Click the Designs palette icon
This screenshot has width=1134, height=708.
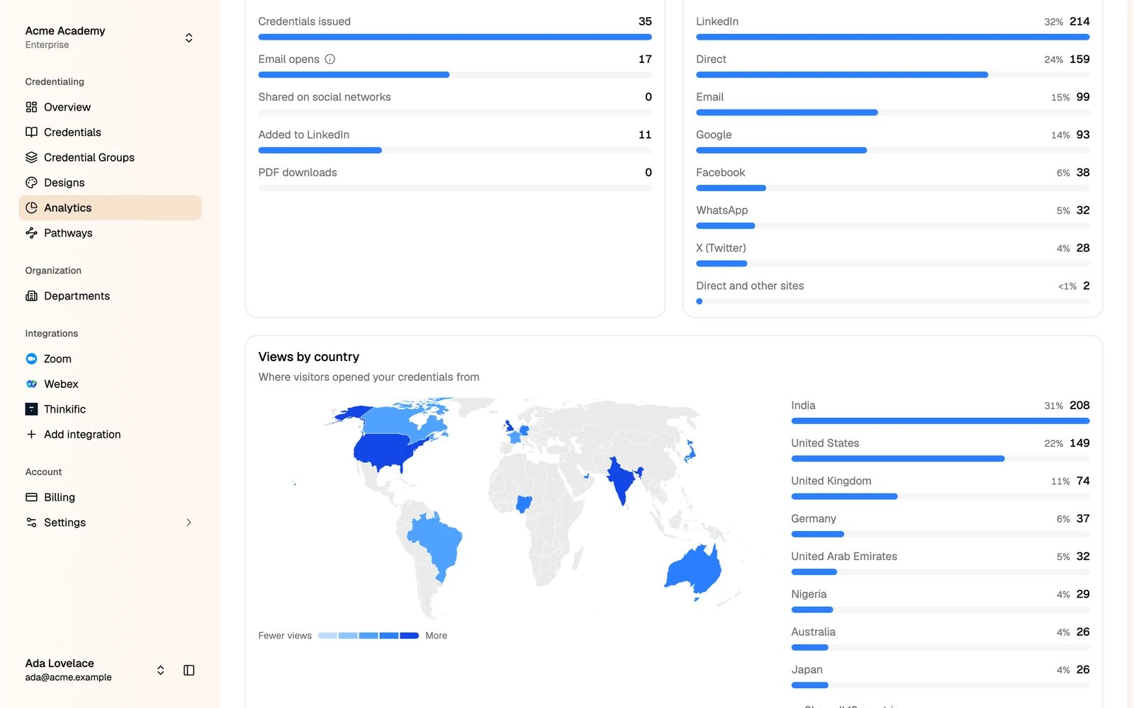coord(31,183)
